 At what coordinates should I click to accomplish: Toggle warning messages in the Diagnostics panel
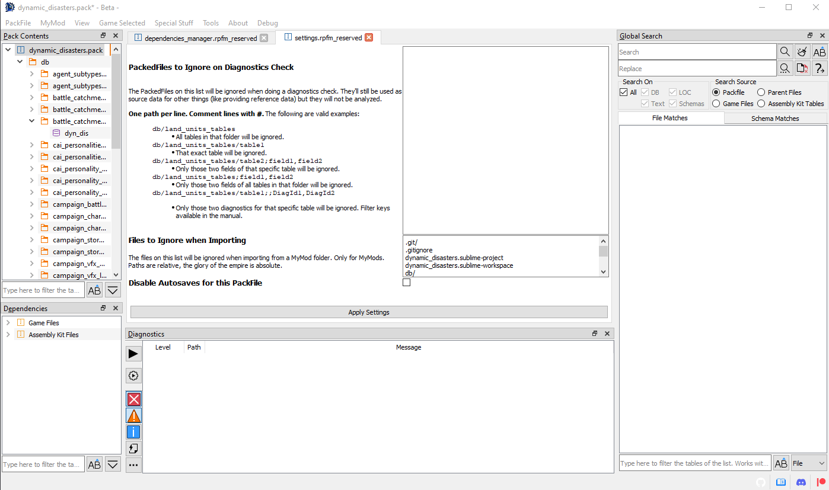point(133,415)
